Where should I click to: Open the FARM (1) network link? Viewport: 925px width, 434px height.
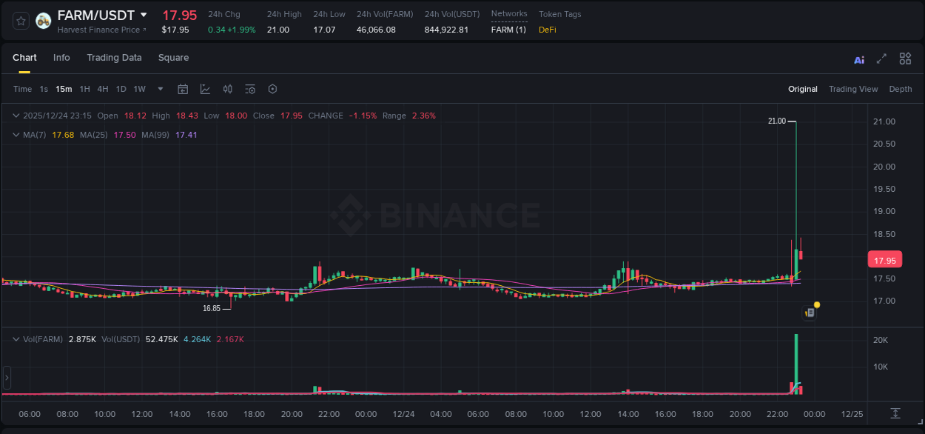click(508, 31)
